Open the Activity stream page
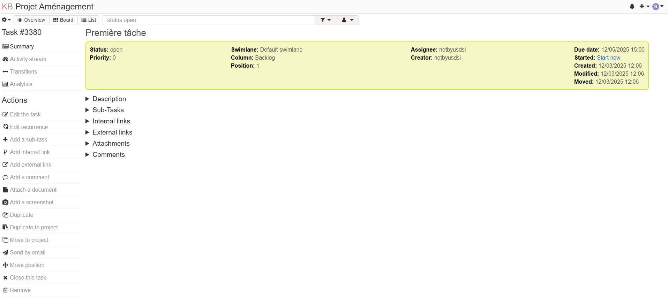This screenshot has width=668, height=298. 28,59
